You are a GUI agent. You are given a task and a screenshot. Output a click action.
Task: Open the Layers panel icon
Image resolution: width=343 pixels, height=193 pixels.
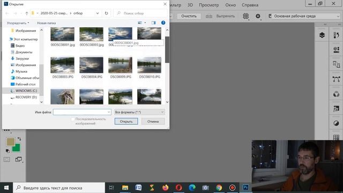tap(322, 35)
